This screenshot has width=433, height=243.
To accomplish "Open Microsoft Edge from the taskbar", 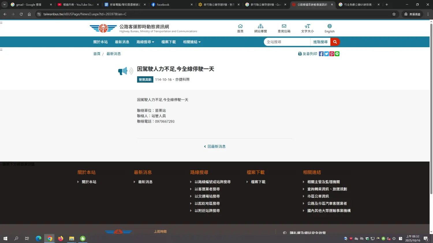I will tap(38, 238).
